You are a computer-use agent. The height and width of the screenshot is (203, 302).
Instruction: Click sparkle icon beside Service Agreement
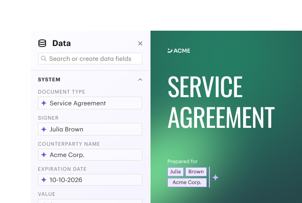click(44, 103)
